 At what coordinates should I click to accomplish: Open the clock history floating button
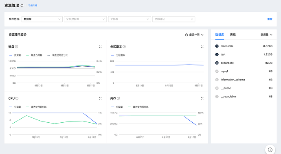[270, 150]
